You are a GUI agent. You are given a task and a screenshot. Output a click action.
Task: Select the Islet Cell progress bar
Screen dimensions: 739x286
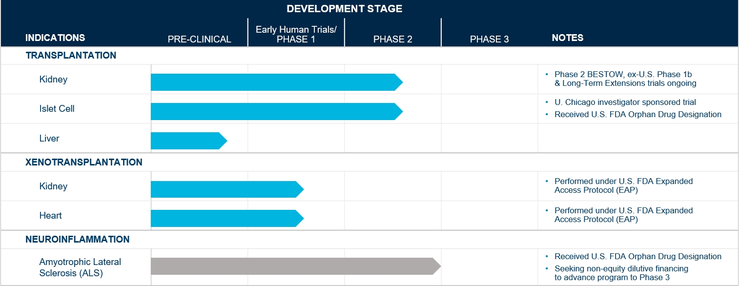click(276, 112)
